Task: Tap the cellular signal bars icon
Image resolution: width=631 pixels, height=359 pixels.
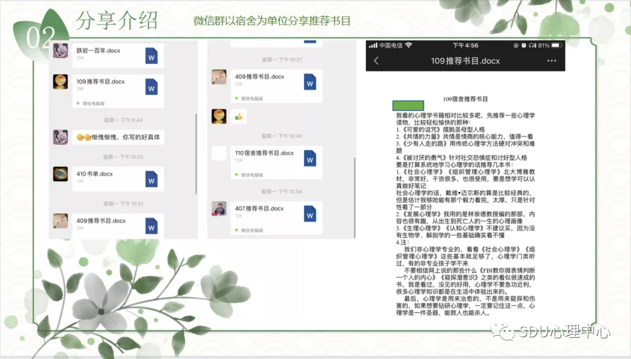Action: [x=373, y=46]
